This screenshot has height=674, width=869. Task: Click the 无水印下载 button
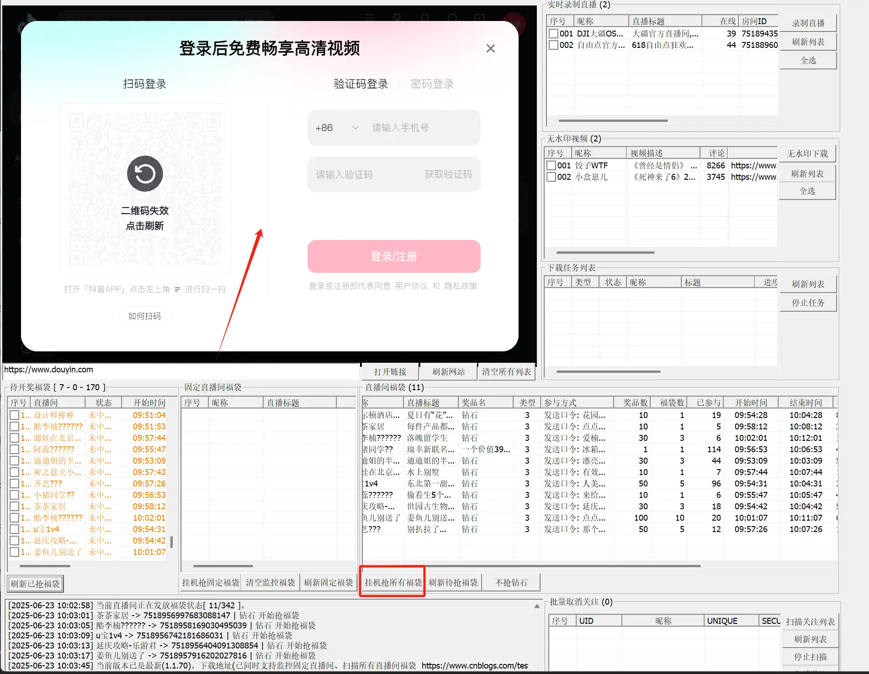(807, 154)
